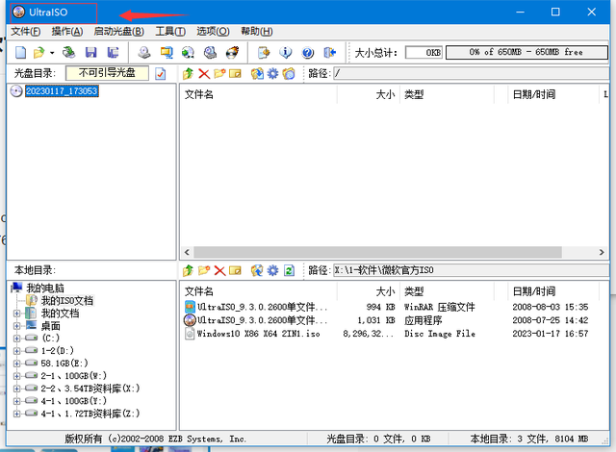This screenshot has width=616, height=452.
Task: Sort local files by 日期/时间 column header
Action: 533,291
